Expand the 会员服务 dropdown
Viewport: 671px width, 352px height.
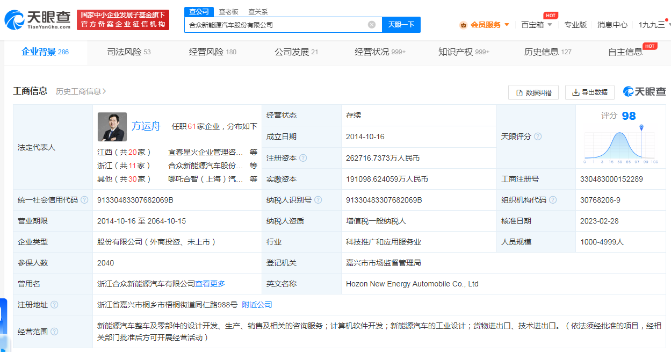[x=506, y=25]
